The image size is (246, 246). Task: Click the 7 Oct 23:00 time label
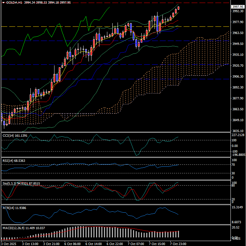click(x=178, y=244)
